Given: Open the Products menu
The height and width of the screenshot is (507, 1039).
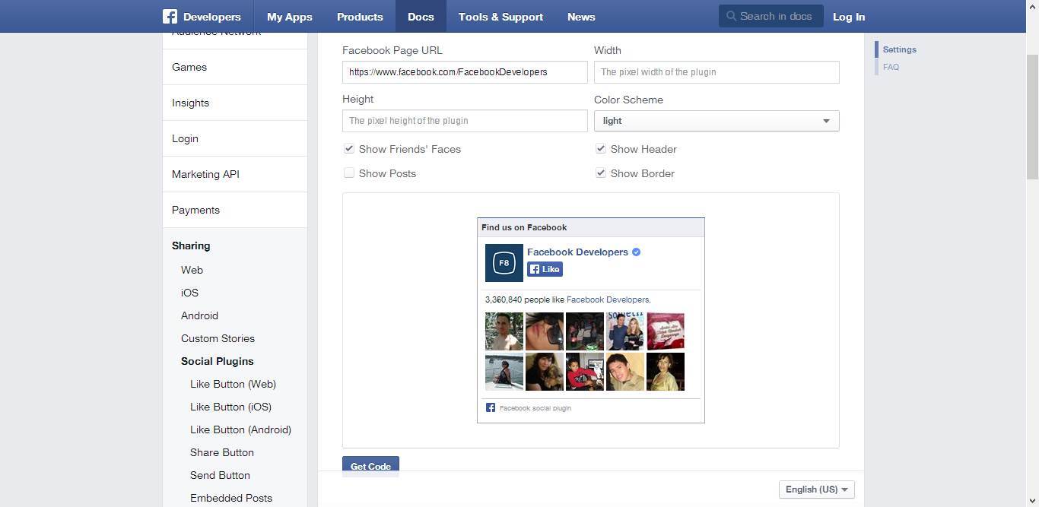Looking at the screenshot, I should [360, 16].
